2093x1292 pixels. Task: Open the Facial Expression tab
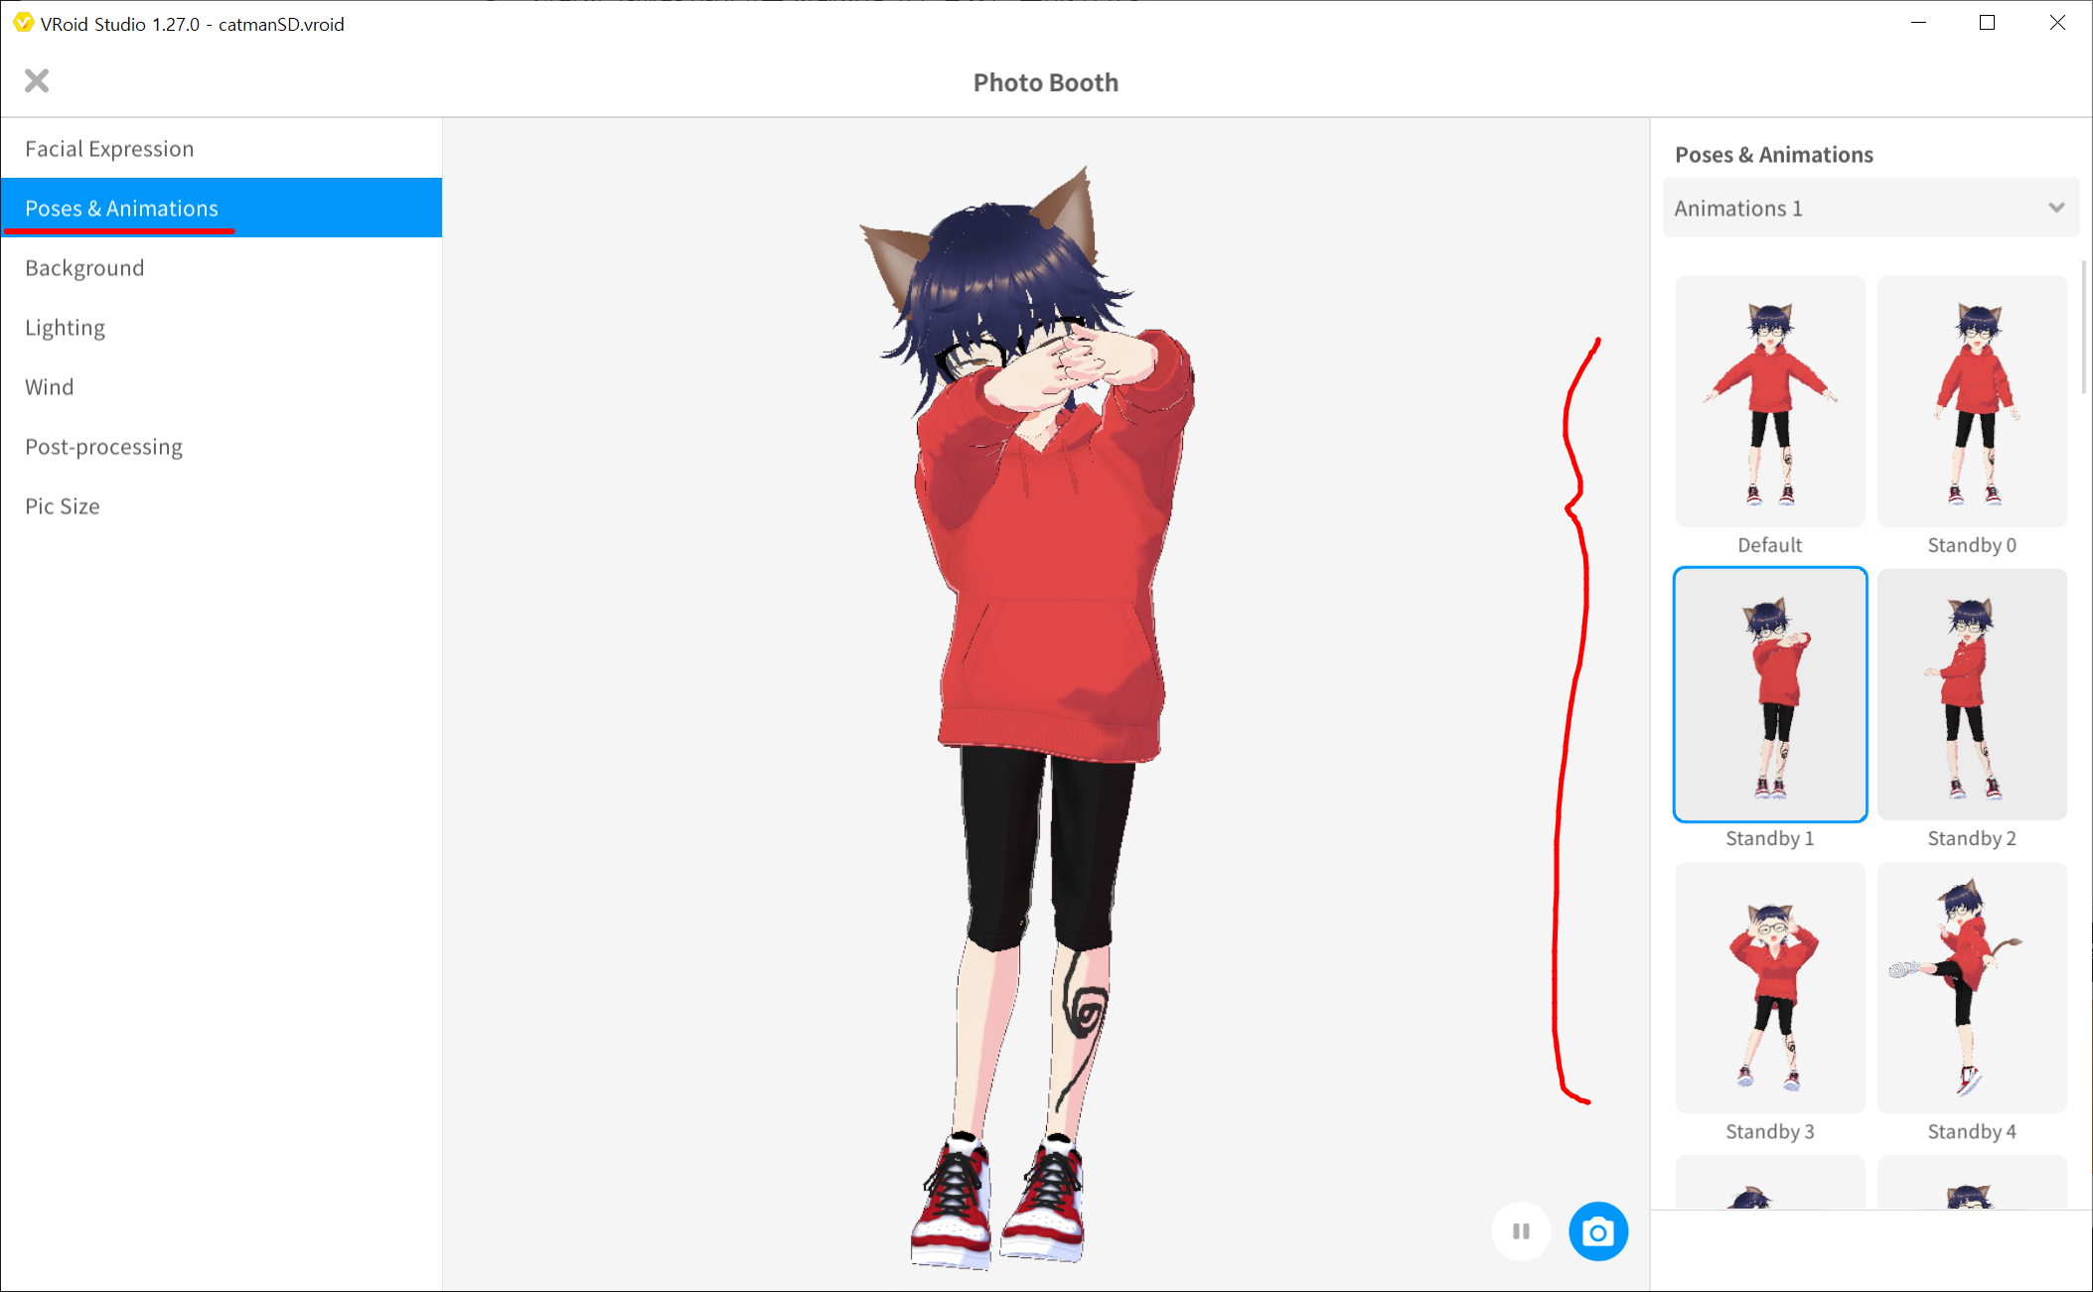109,149
